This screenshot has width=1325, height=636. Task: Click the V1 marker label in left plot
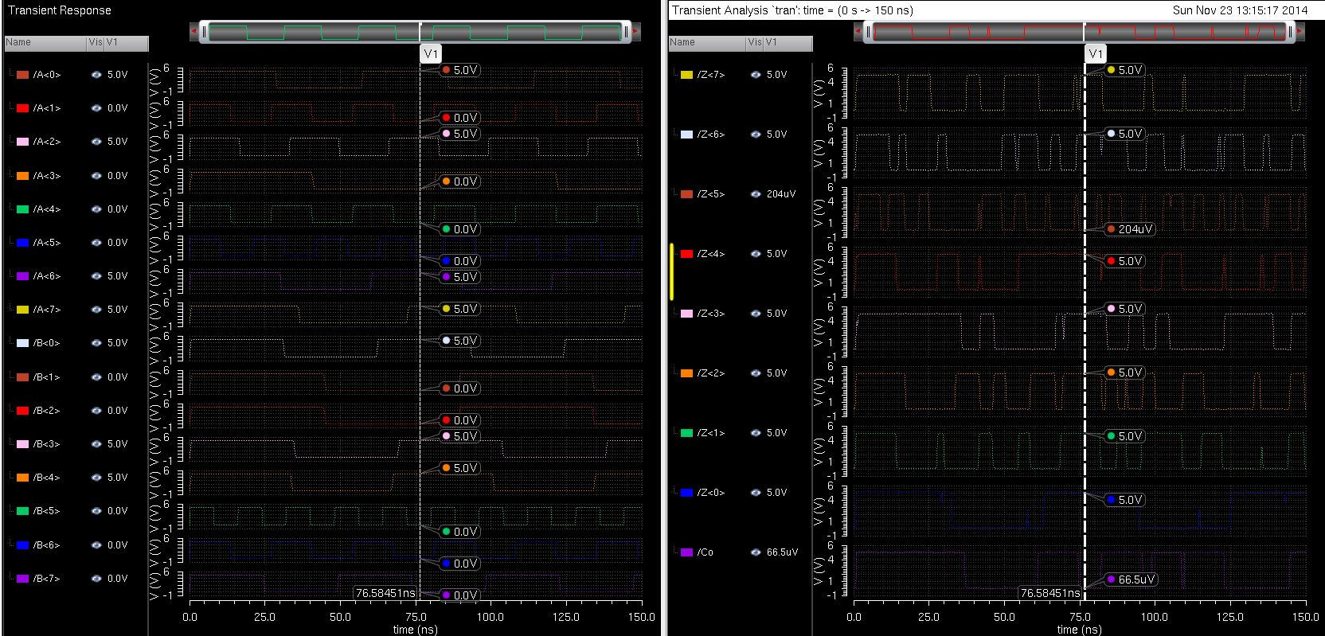tap(431, 53)
